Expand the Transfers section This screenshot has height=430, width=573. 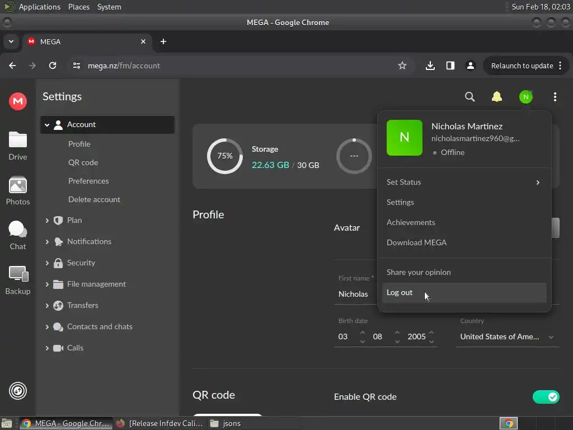pyautogui.click(x=47, y=305)
